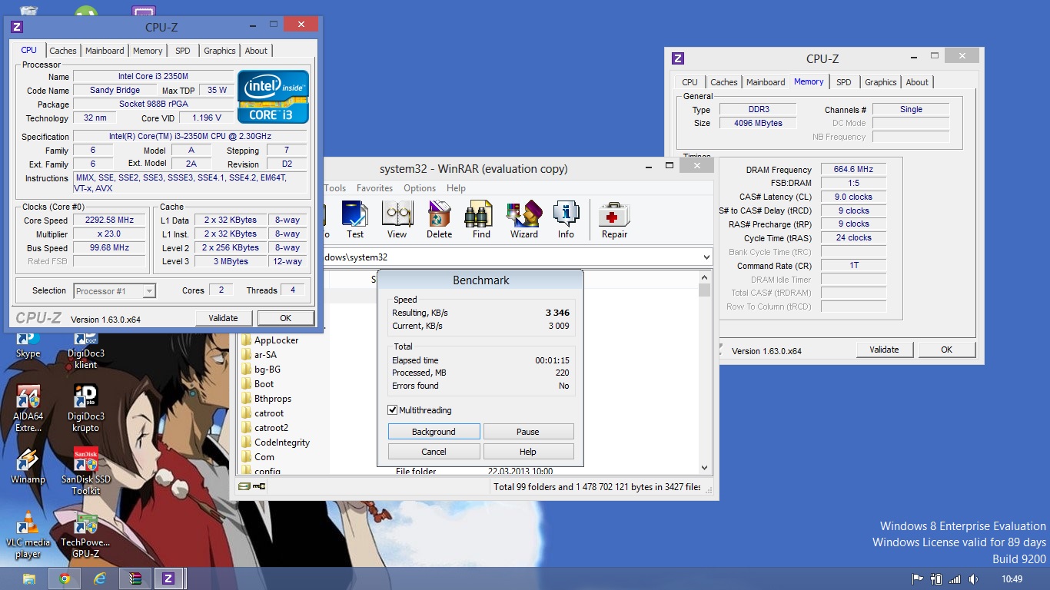Expand the WinRAR address path dropdown
Viewport: 1050px width, 590px height.
pyautogui.click(x=706, y=257)
